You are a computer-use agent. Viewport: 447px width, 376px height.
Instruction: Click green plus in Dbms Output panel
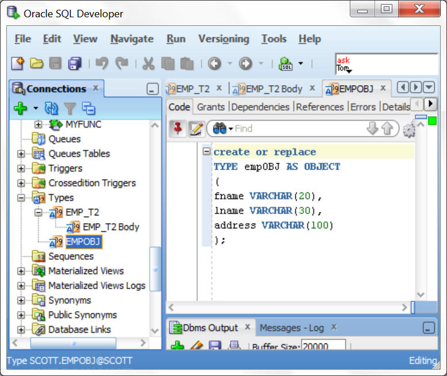point(177,346)
